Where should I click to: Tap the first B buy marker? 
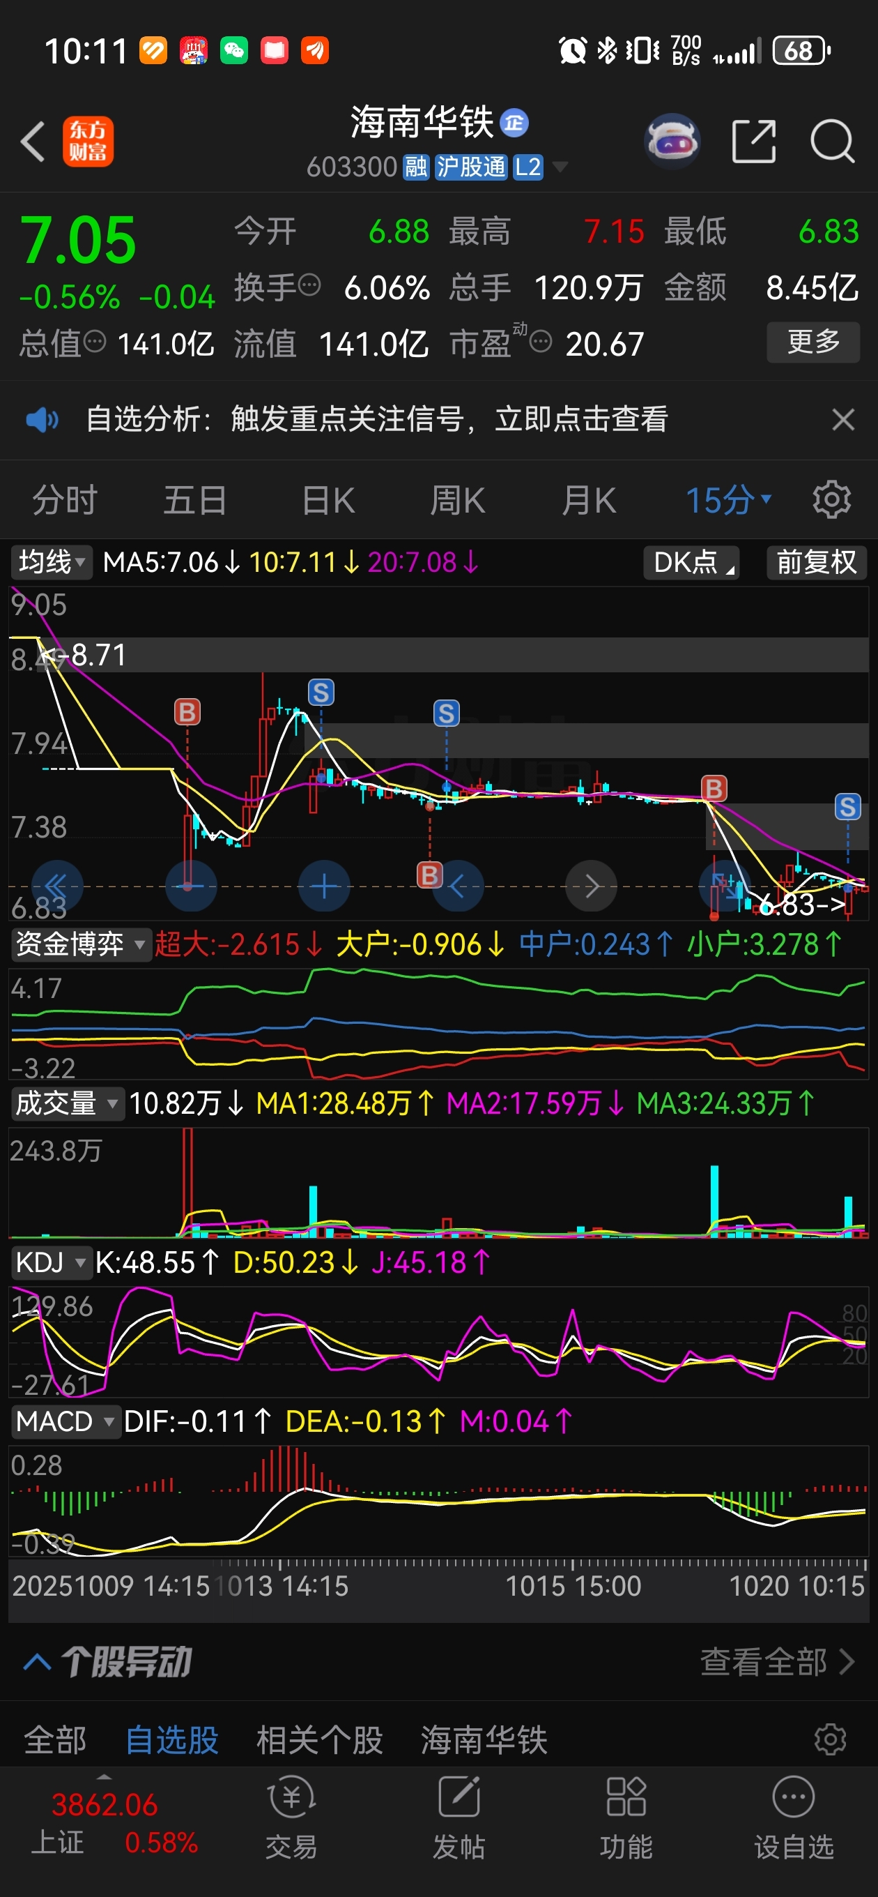(187, 711)
